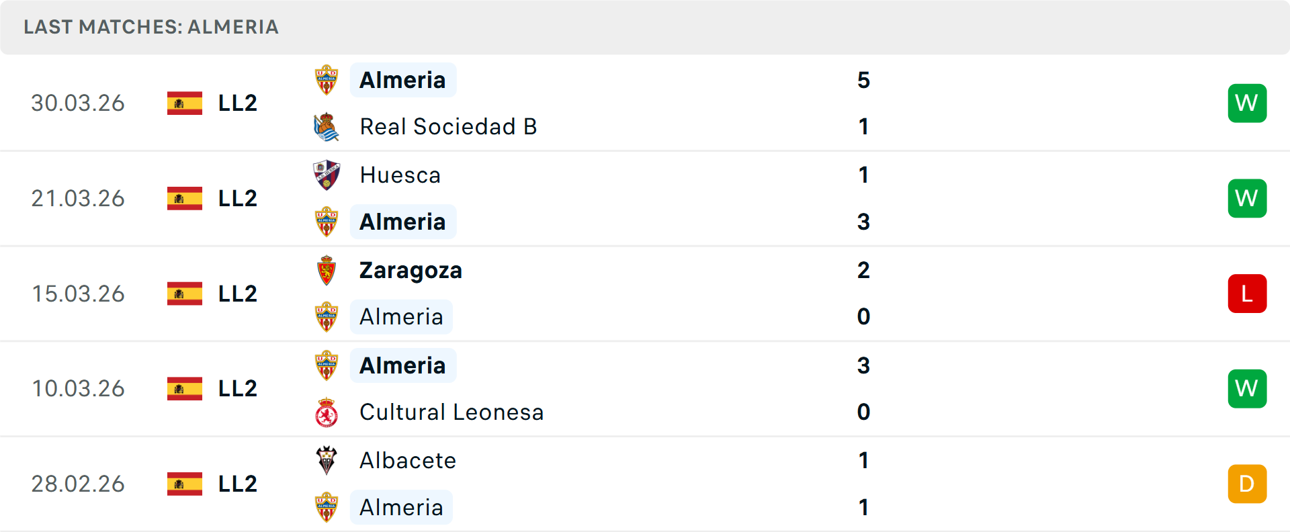This screenshot has width=1290, height=532.
Task: Open the Cultural Leonesa team link
Action: tap(451, 412)
